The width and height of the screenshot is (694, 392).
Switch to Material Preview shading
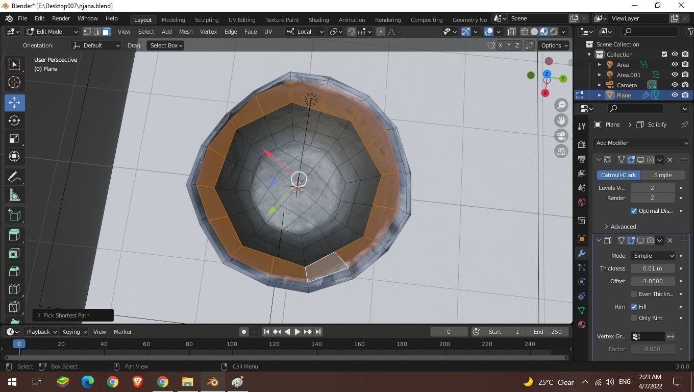(544, 32)
